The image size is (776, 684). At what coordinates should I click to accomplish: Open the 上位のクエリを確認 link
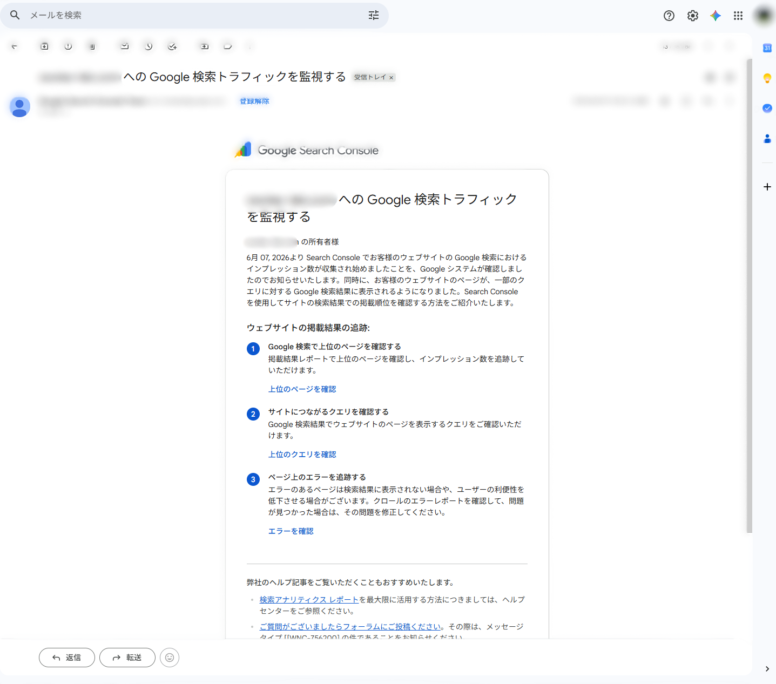point(302,455)
